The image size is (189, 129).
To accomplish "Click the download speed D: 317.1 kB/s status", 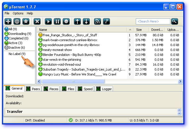I will (x=93, y=120).
